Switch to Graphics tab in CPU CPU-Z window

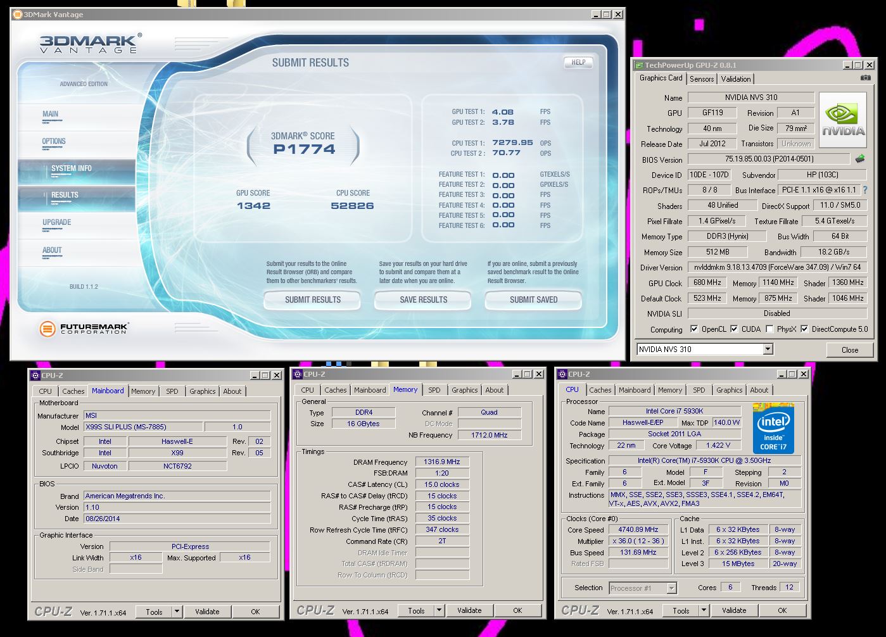pyautogui.click(x=730, y=390)
